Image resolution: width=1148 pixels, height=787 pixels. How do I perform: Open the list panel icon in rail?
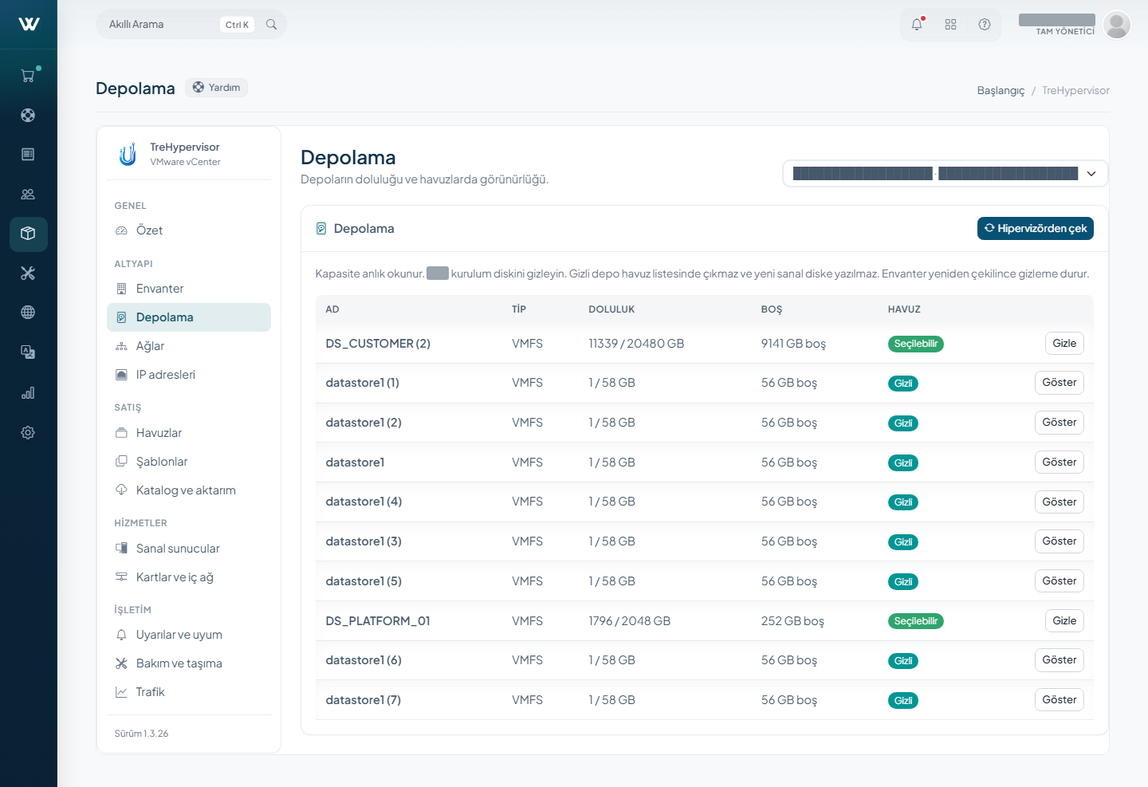point(28,154)
